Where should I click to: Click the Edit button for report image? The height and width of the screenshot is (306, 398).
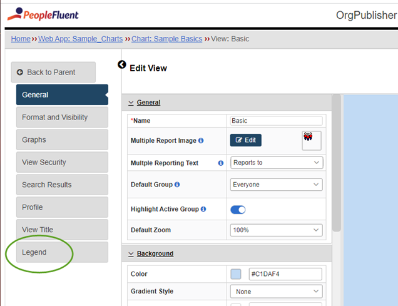[246, 140]
